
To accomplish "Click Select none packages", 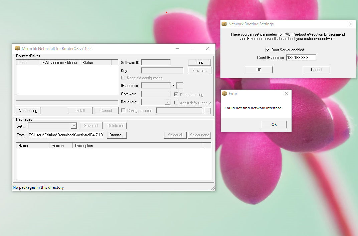I will point(200,135).
